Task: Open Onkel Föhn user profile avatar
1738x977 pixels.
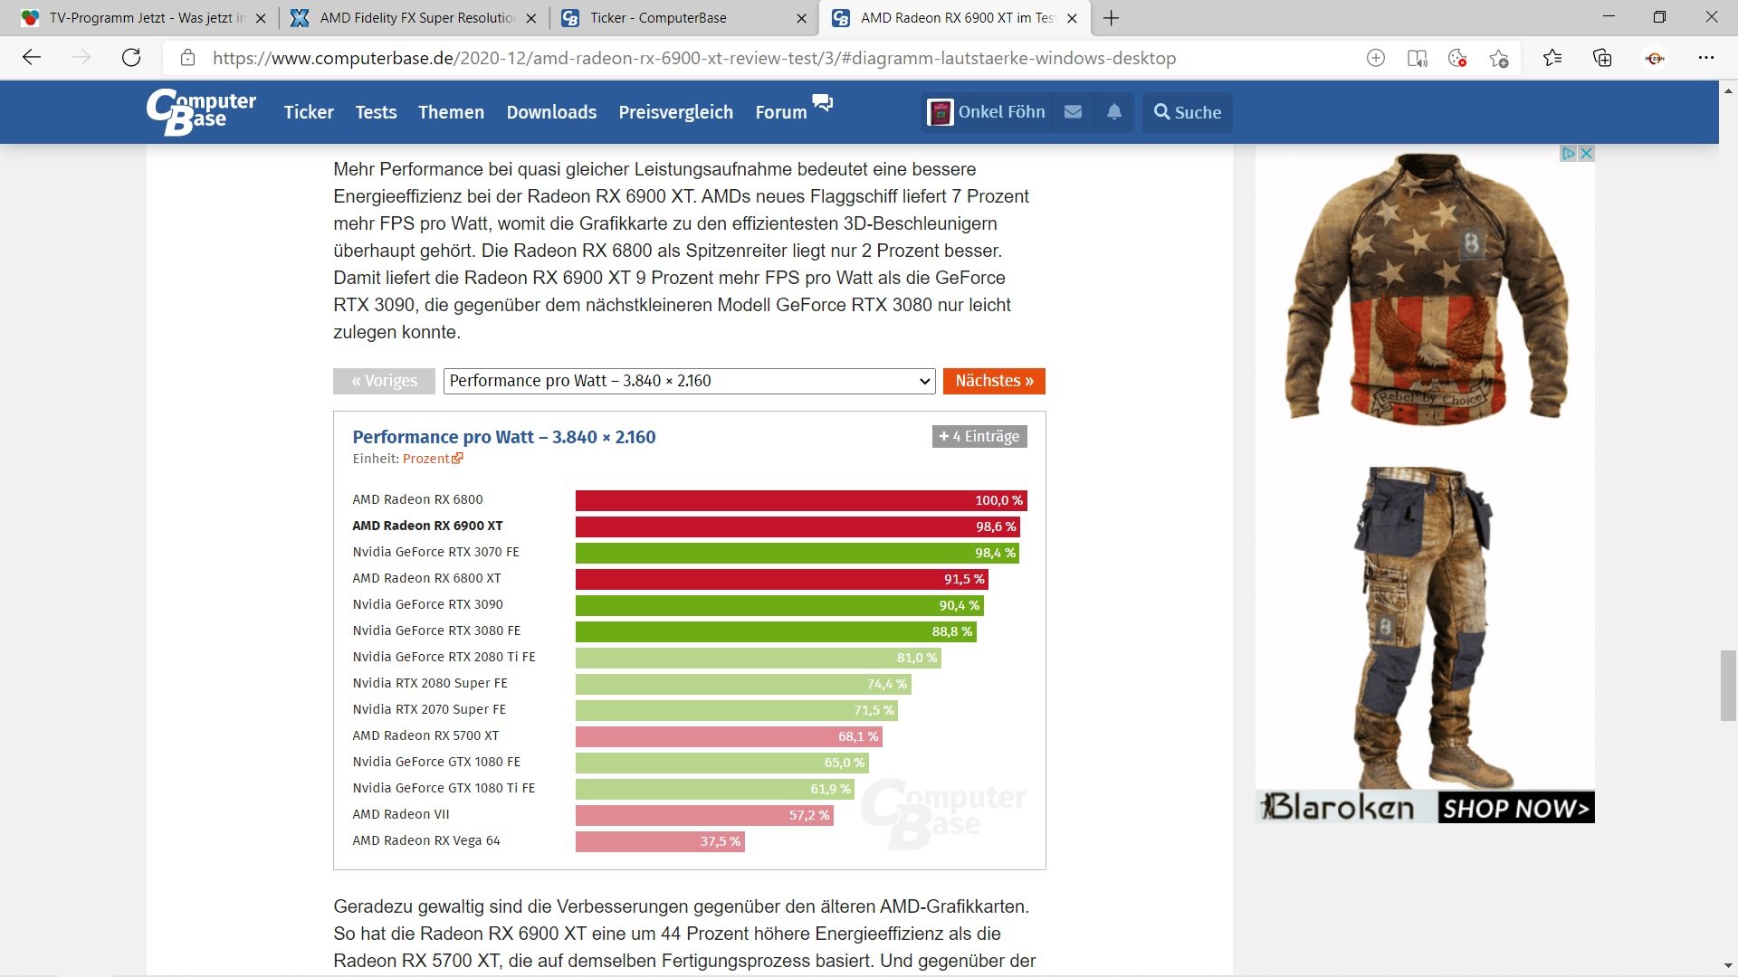Action: [x=940, y=112]
